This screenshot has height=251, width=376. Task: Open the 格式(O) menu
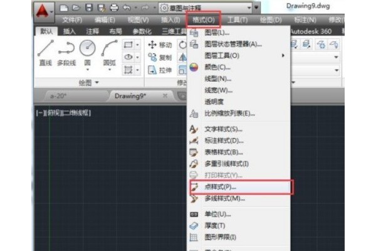pyautogui.click(x=203, y=20)
